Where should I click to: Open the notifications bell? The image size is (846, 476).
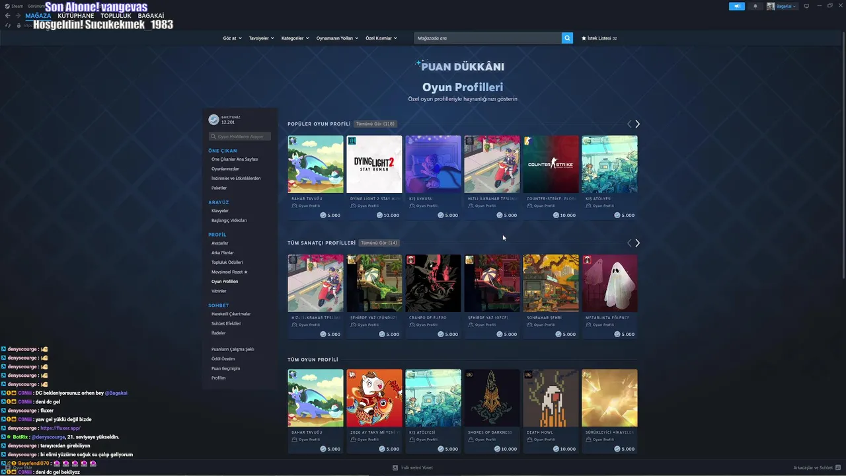click(755, 6)
